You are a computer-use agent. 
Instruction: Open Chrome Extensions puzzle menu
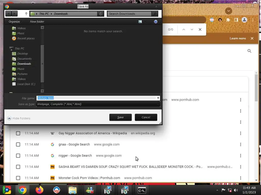tap(228, 20)
